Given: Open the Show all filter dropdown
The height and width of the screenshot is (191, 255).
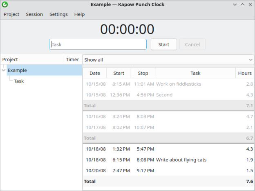Looking at the screenshot, I should 168,60.
